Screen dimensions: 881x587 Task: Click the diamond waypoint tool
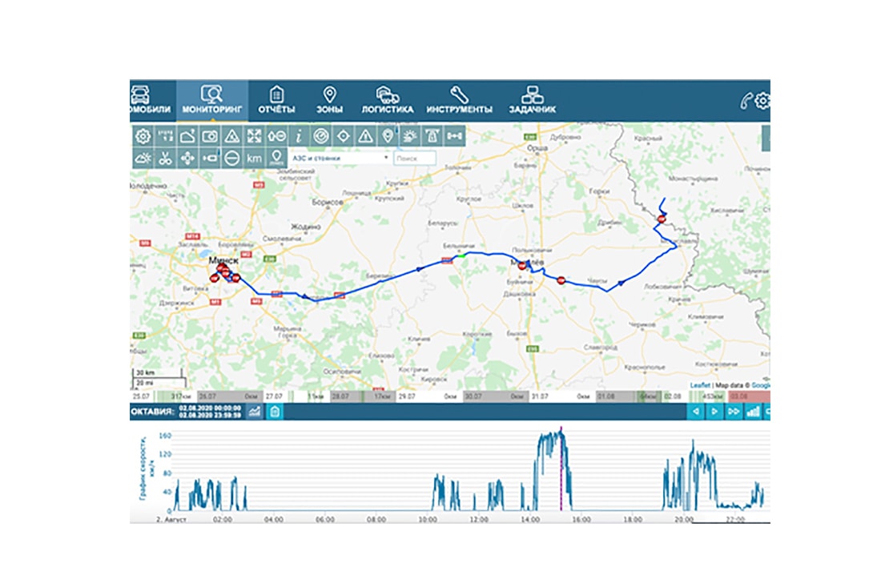click(344, 136)
